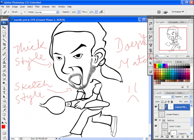Screen dimensions: 194x140
Task: Open the Layer menu
Action: click(x=22, y=7)
